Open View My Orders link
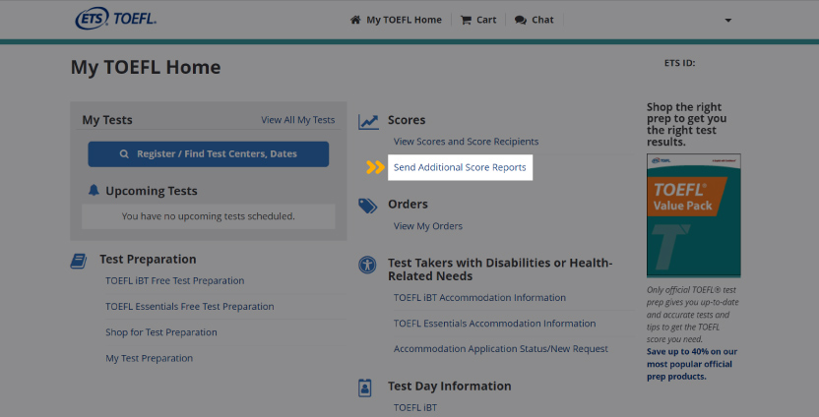Image resolution: width=819 pixels, height=417 pixels. [x=428, y=226]
